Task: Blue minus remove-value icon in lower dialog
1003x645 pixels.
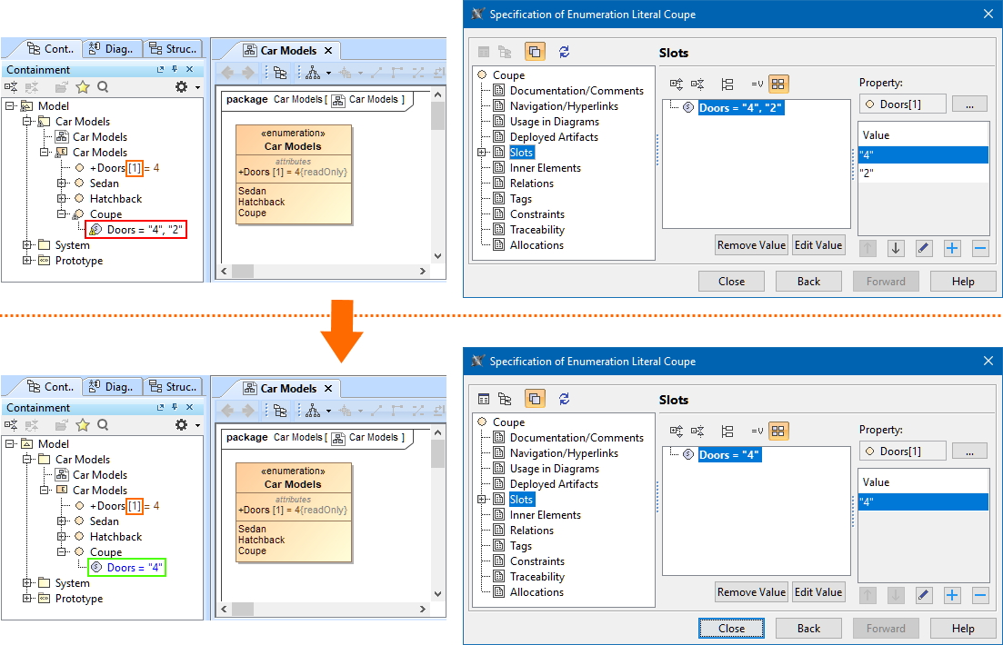Action: pyautogui.click(x=980, y=595)
